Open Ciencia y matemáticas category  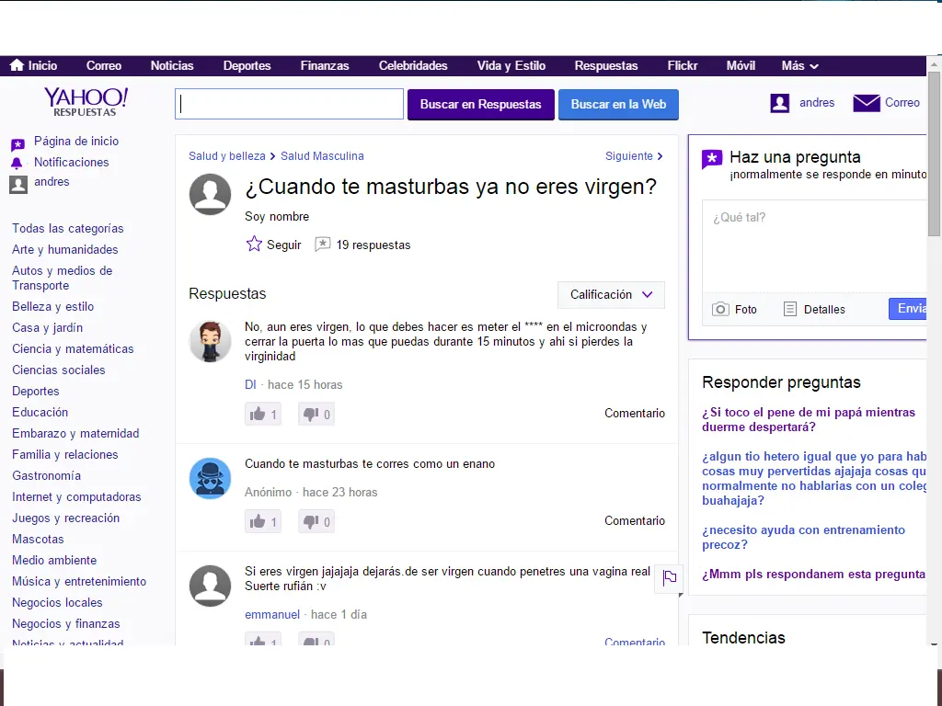pyautogui.click(x=73, y=348)
